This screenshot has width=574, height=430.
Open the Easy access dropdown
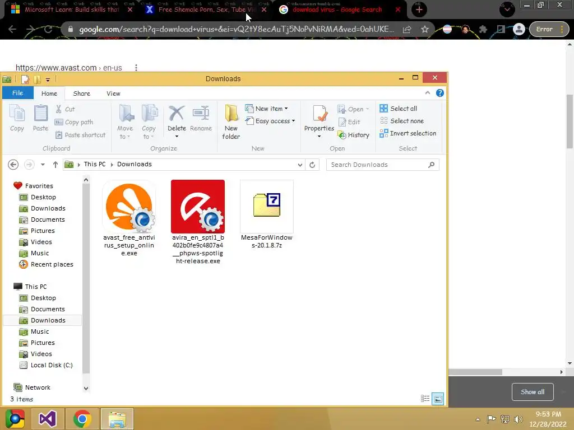click(270, 121)
